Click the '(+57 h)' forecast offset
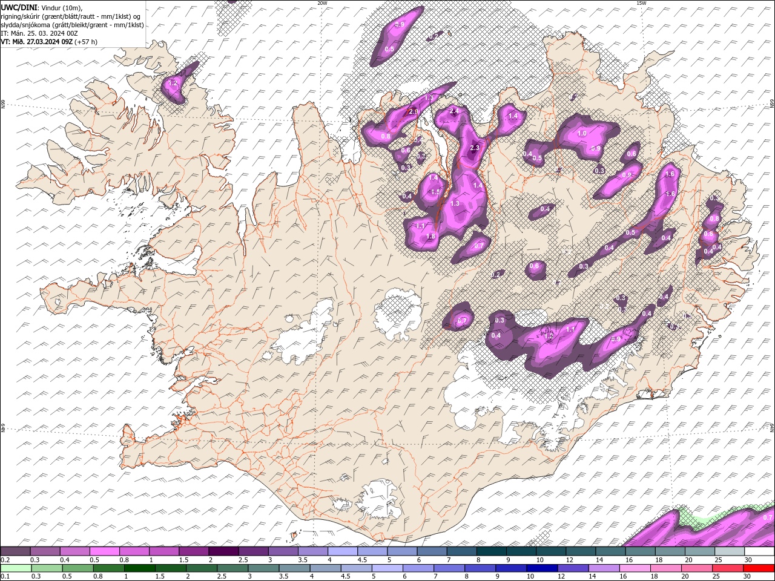 tap(86, 42)
